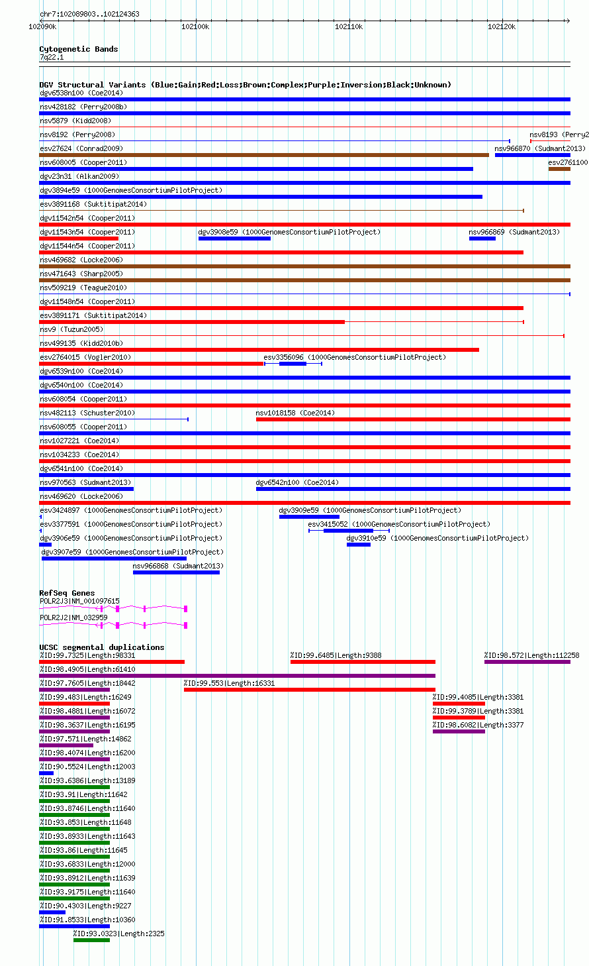589x966 pixels.
Task: Click variant nsv509219 (Teague2010)
Action: [x=305, y=294]
